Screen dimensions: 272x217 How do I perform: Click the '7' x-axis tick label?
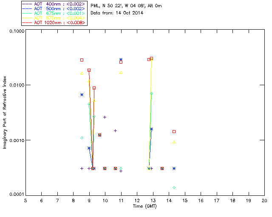(x=57, y=200)
